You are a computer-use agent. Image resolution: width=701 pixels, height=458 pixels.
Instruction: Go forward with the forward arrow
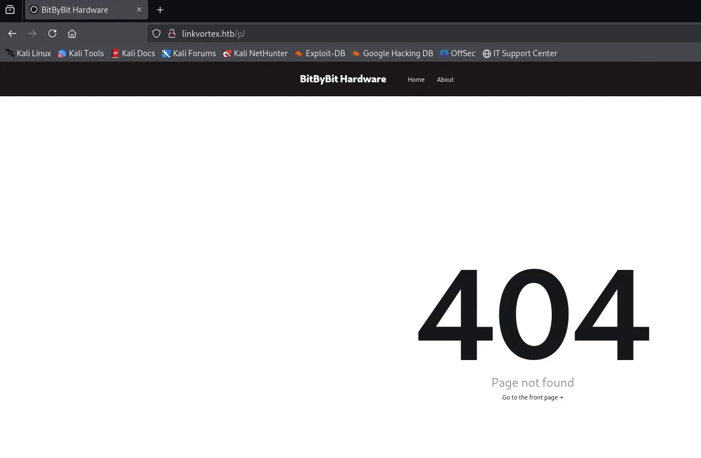click(x=32, y=34)
